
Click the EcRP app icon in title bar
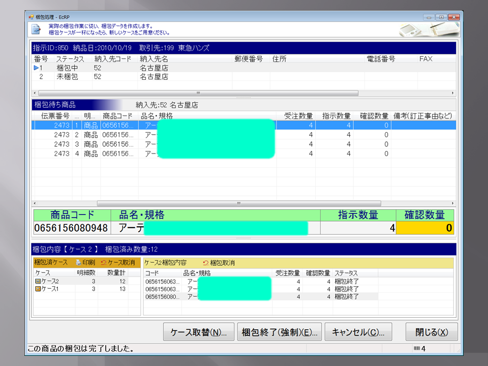point(32,17)
